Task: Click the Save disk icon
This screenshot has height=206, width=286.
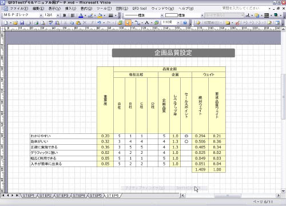Action: pos(22,23)
